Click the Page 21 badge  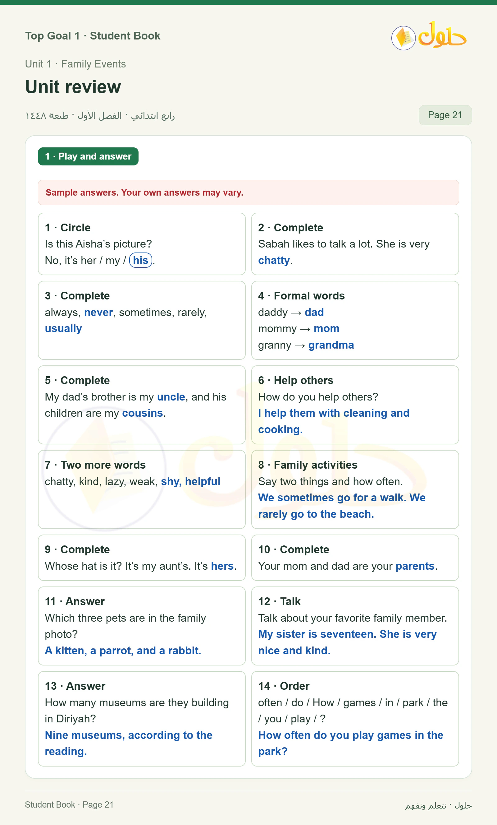(x=445, y=115)
